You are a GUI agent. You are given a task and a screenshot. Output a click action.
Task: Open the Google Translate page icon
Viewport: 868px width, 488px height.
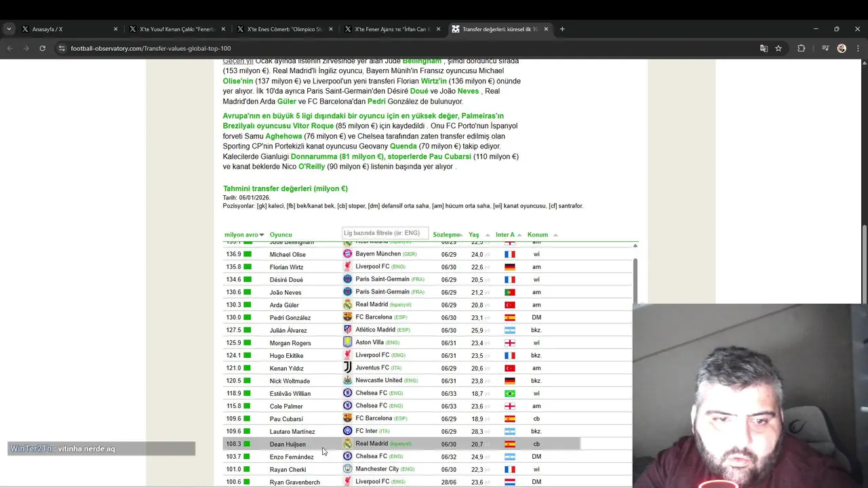(764, 48)
